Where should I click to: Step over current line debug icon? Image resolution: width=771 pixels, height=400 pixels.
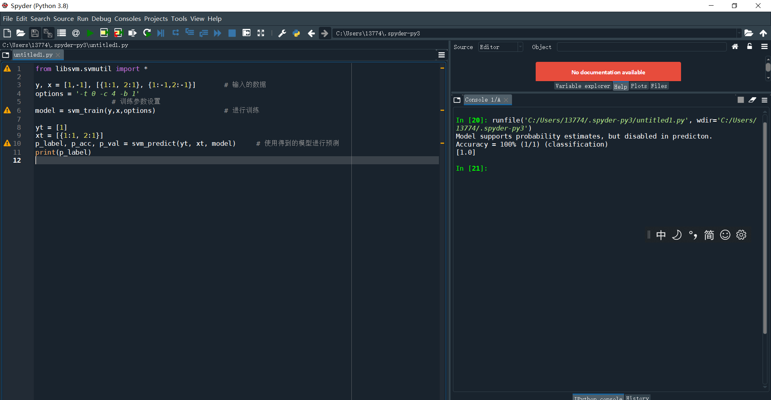175,33
